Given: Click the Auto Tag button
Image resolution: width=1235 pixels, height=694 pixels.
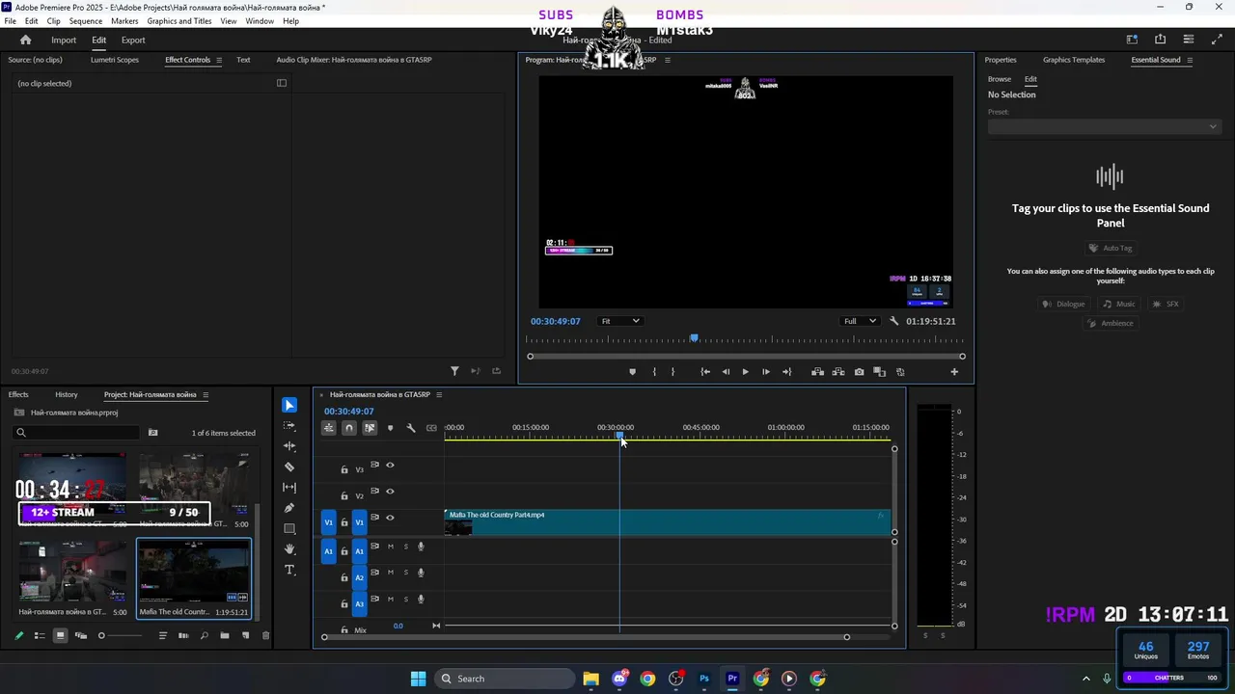Looking at the screenshot, I should [x=1110, y=248].
